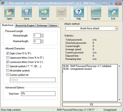Check Uppercase letters option

pyautogui.click(x=8, y=58)
